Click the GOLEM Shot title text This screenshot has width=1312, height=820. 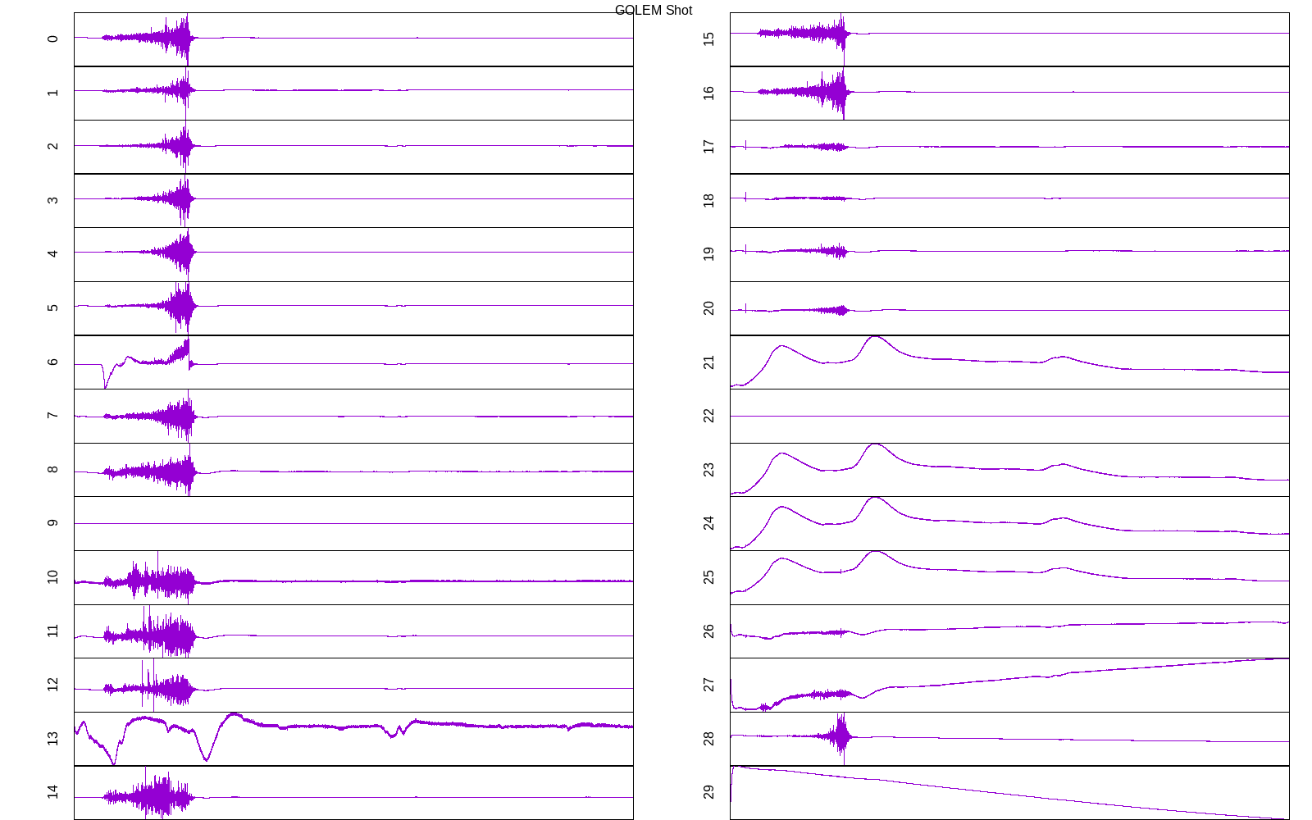tap(653, 11)
